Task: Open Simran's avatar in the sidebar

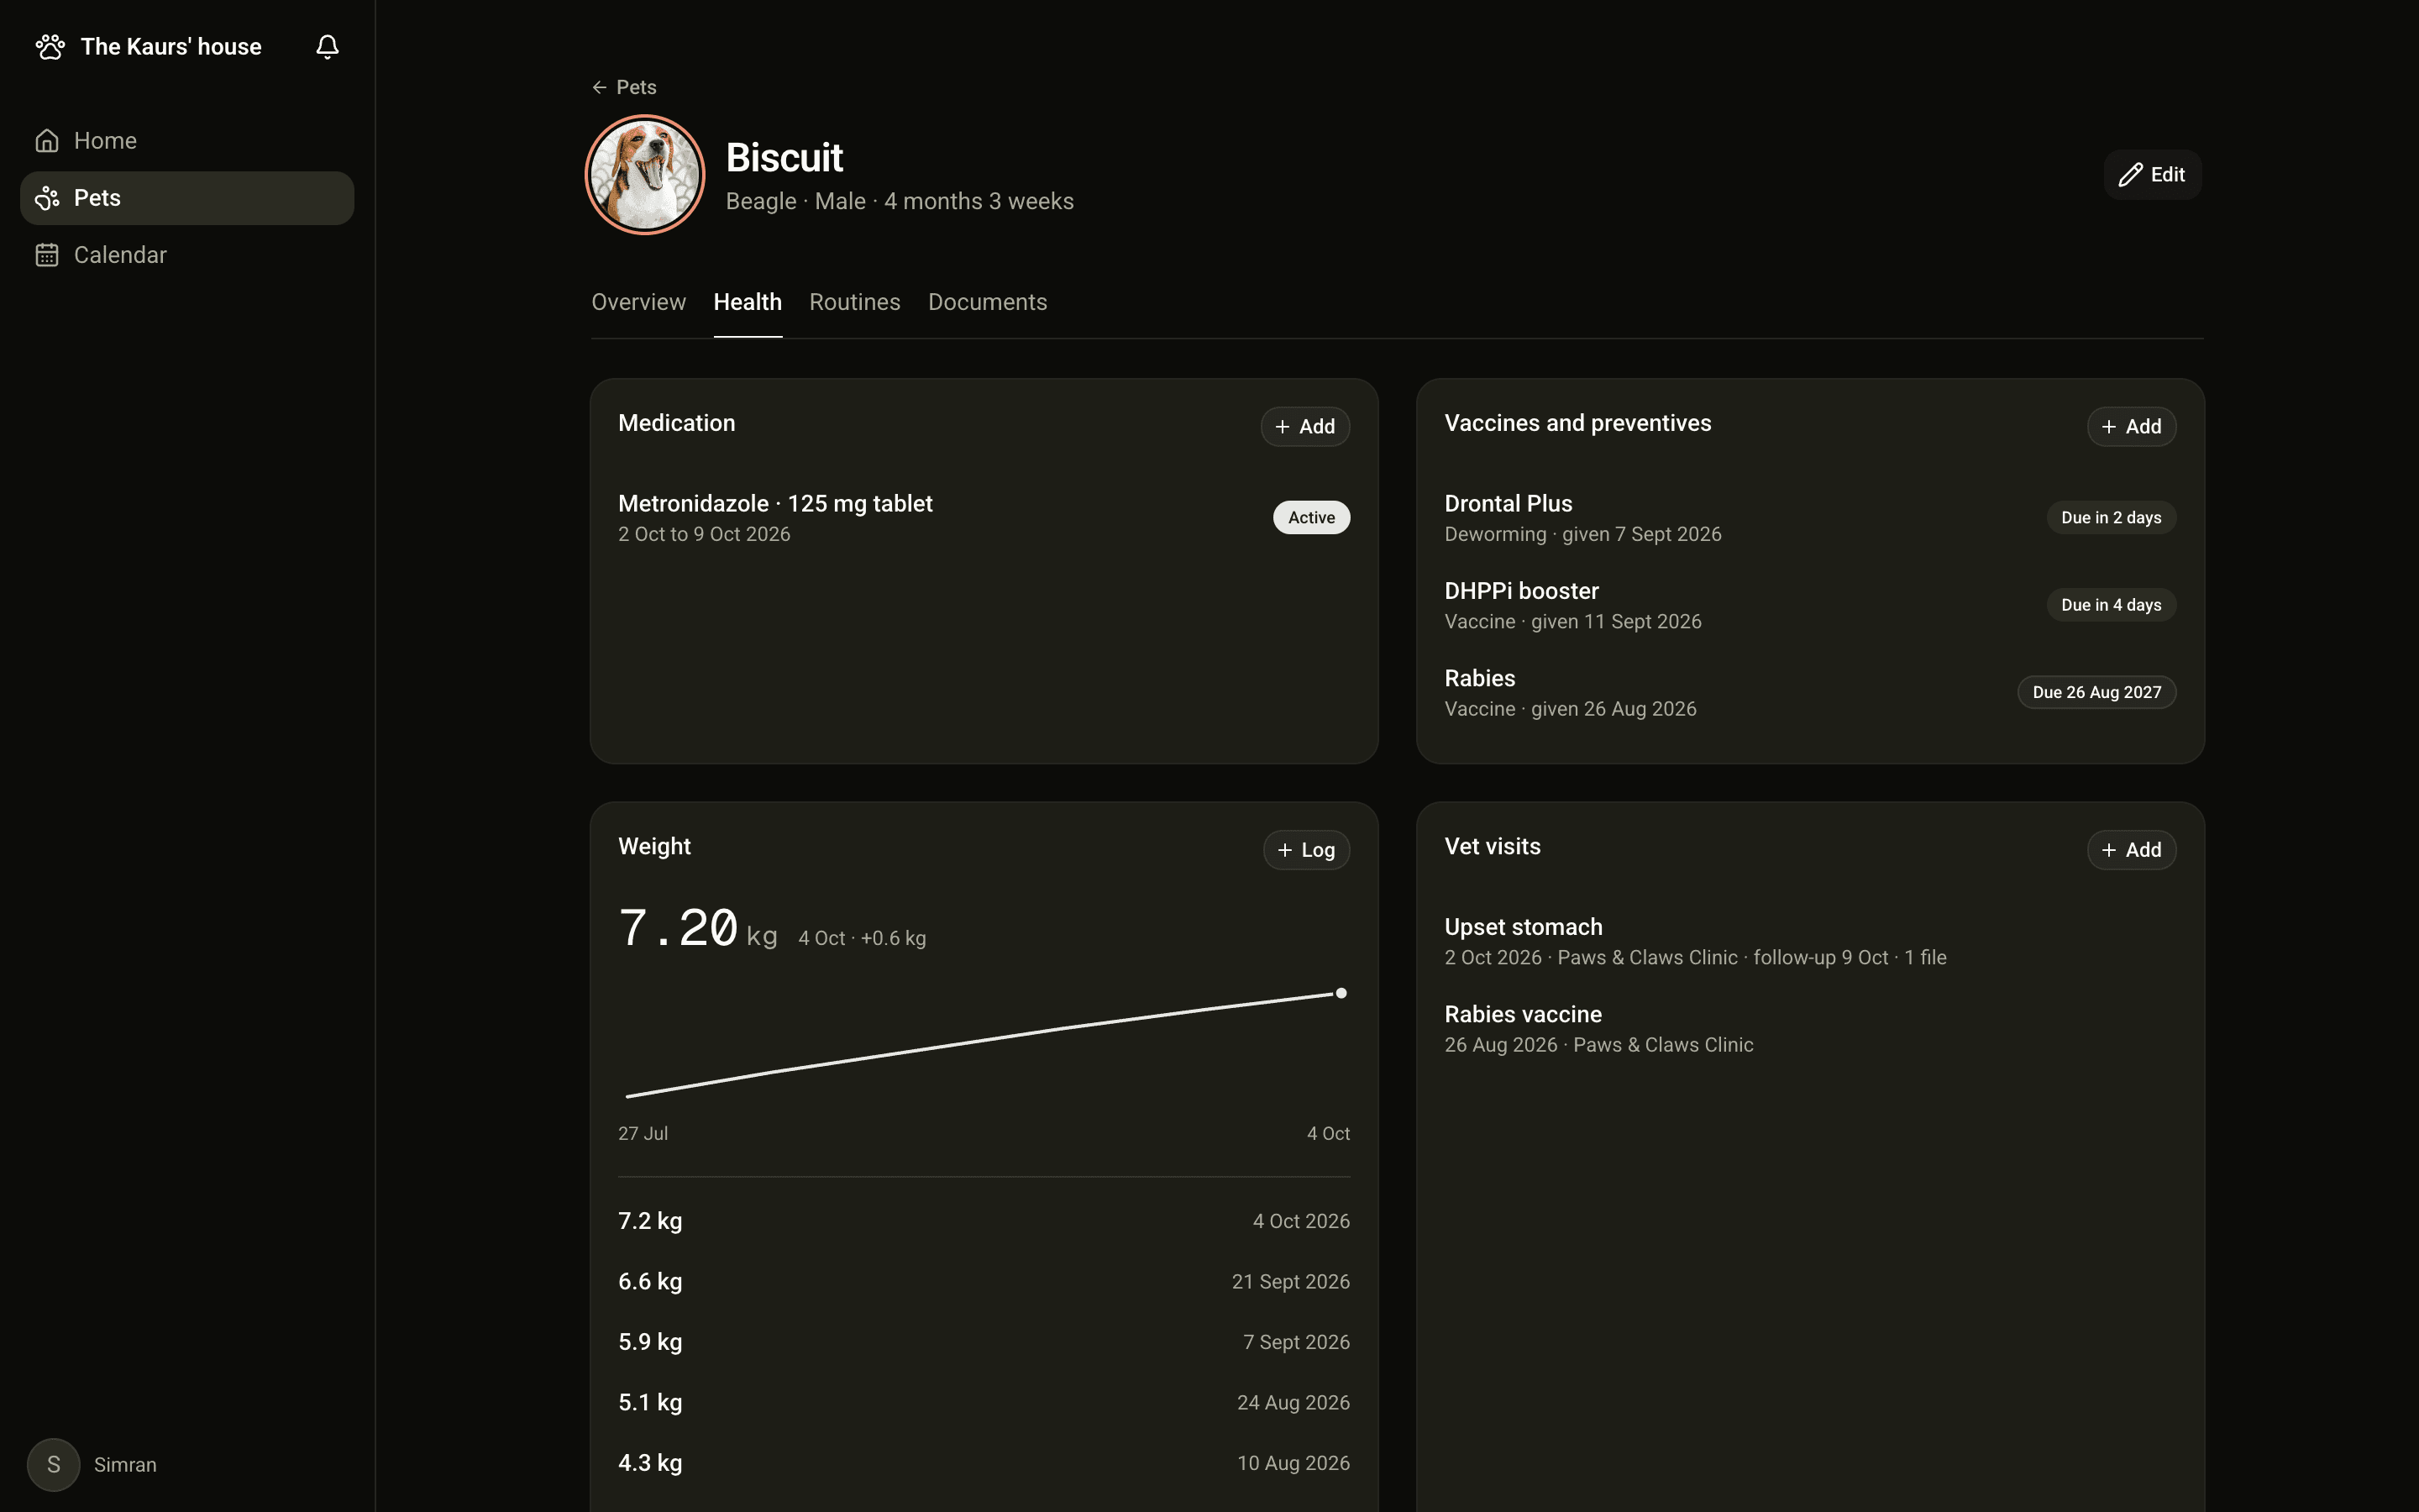Action: pyautogui.click(x=54, y=1464)
